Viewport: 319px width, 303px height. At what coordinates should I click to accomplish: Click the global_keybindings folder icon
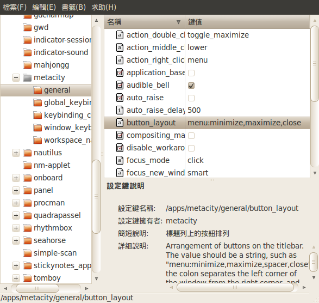coord(37,102)
